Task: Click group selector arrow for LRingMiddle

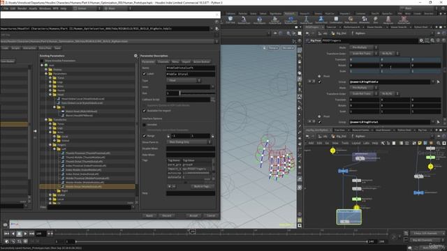Action: click(439, 82)
